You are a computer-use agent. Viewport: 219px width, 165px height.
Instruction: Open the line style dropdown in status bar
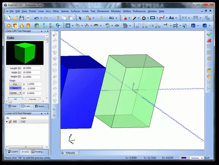[x=199, y=158]
